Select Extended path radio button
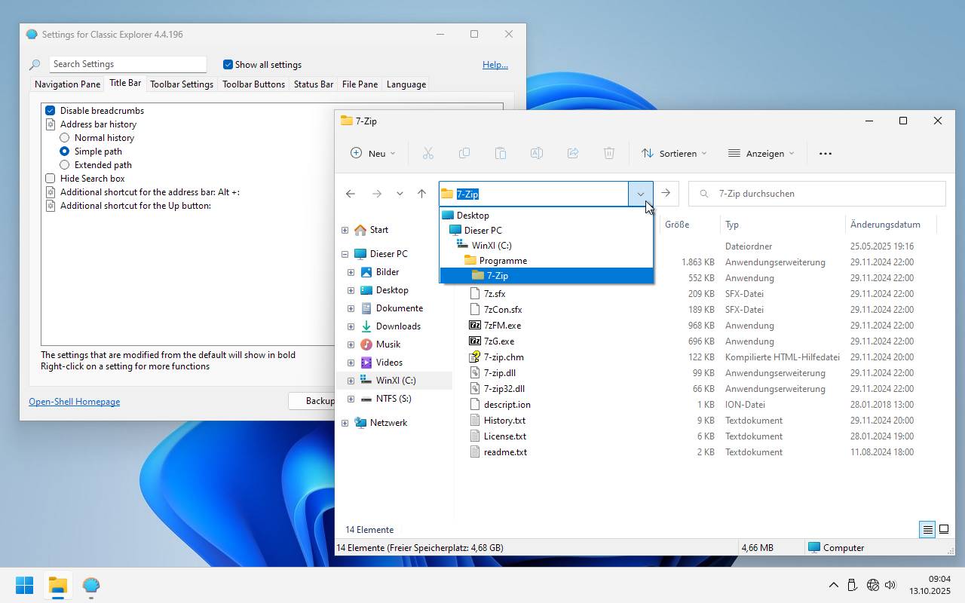 65,165
